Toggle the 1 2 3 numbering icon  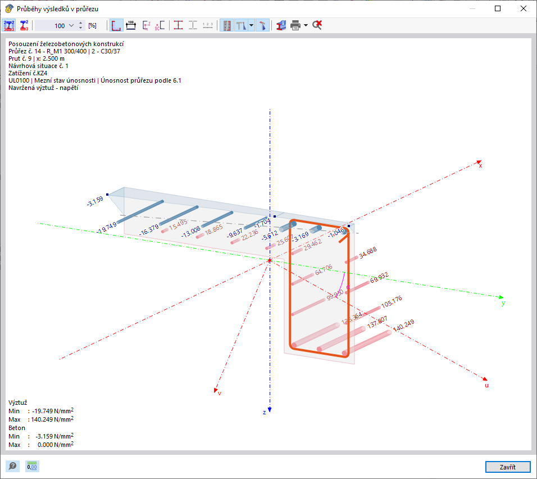pyautogui.click(x=208, y=25)
